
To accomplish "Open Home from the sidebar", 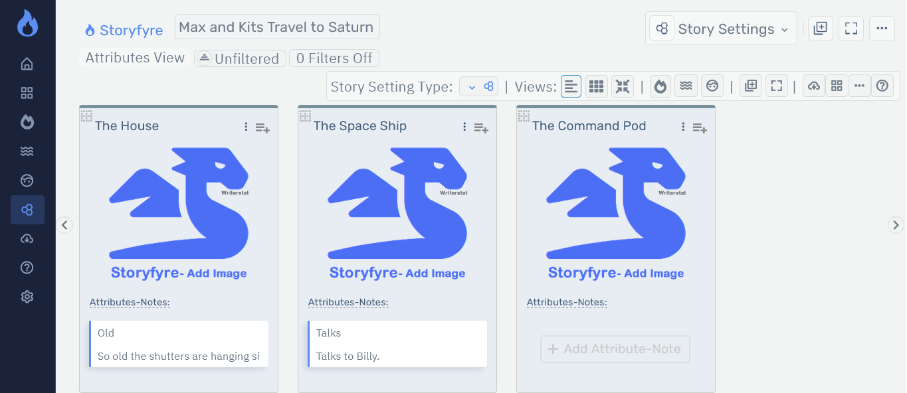I will 27,63.
